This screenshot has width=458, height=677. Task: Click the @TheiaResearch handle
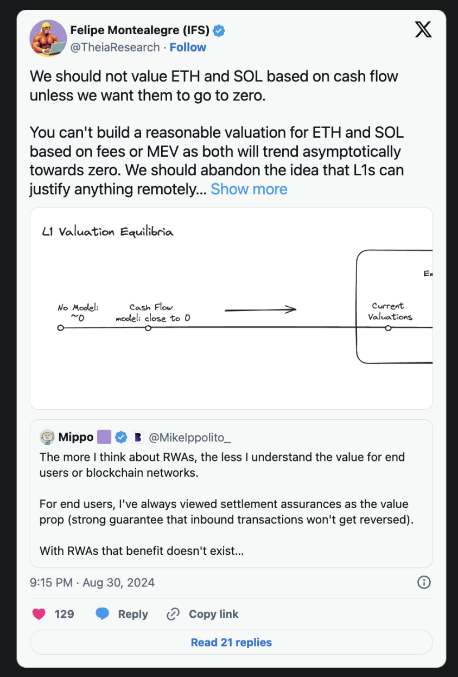tap(115, 47)
